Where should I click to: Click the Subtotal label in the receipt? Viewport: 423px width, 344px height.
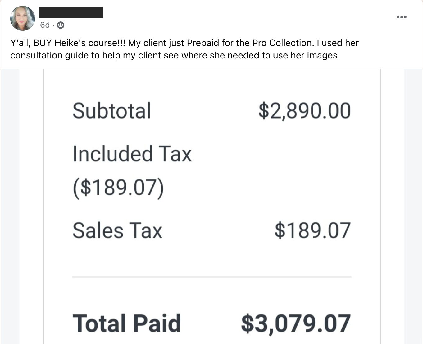[x=111, y=111]
